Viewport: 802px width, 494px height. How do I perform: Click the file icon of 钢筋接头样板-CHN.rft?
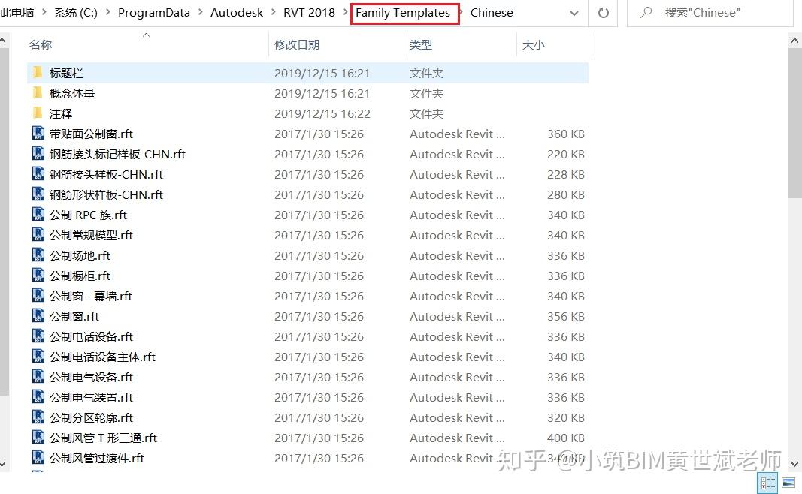38,174
